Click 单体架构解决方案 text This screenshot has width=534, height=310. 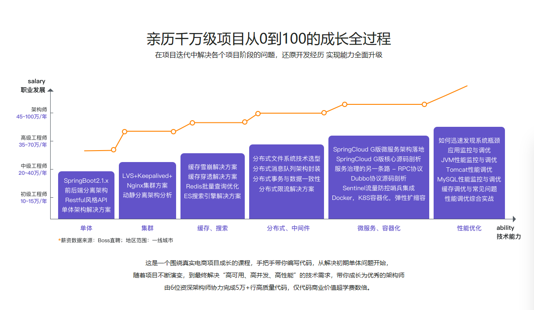[x=86, y=210]
